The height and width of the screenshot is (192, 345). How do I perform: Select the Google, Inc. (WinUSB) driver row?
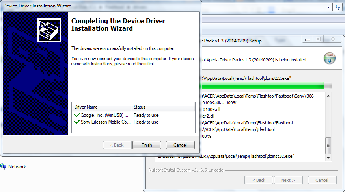tap(133, 115)
